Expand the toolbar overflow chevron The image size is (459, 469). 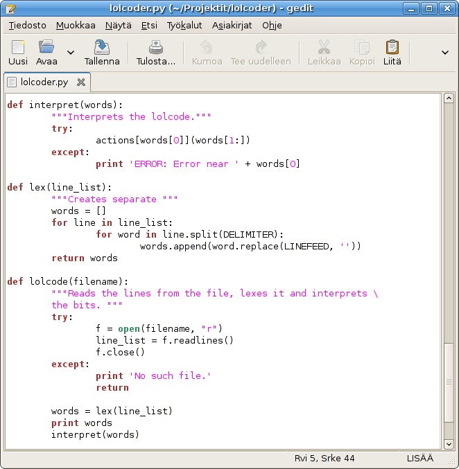coord(445,53)
